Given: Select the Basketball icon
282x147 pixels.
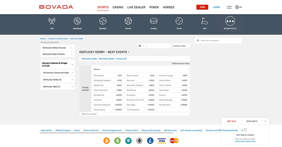Looking at the screenshot, I should [x=77, y=21].
